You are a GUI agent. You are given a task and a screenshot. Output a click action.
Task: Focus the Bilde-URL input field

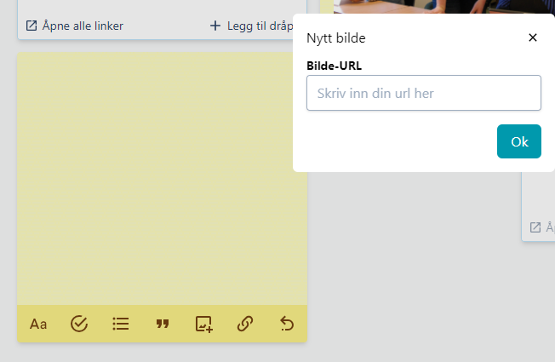click(423, 93)
